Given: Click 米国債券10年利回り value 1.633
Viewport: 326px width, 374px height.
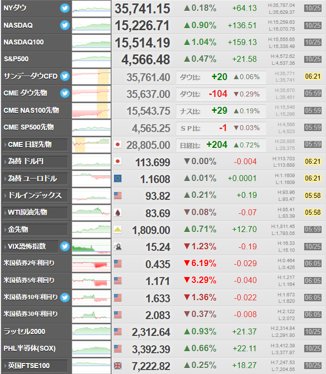Looking at the screenshot, I should coord(158,298).
